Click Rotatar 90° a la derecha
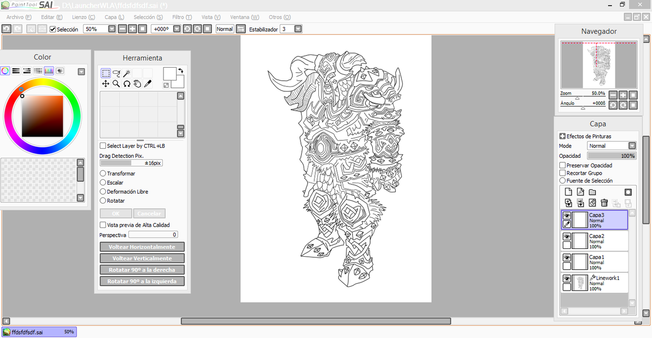The image size is (652, 338). [142, 270]
